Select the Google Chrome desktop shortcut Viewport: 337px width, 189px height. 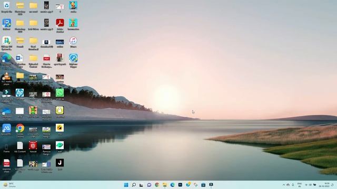tap(20, 130)
